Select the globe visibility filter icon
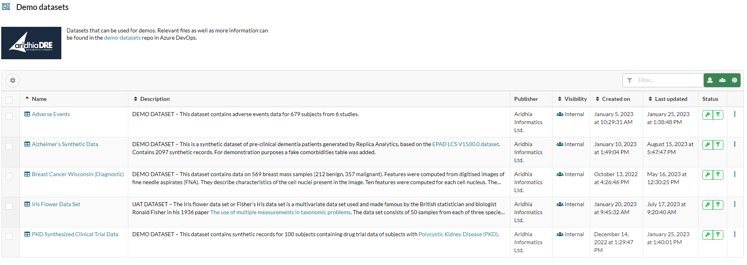Screen dimensions: 747x265 [734, 80]
